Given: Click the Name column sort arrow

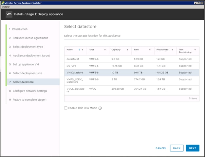Looking at the screenshot, I should point(79,50).
